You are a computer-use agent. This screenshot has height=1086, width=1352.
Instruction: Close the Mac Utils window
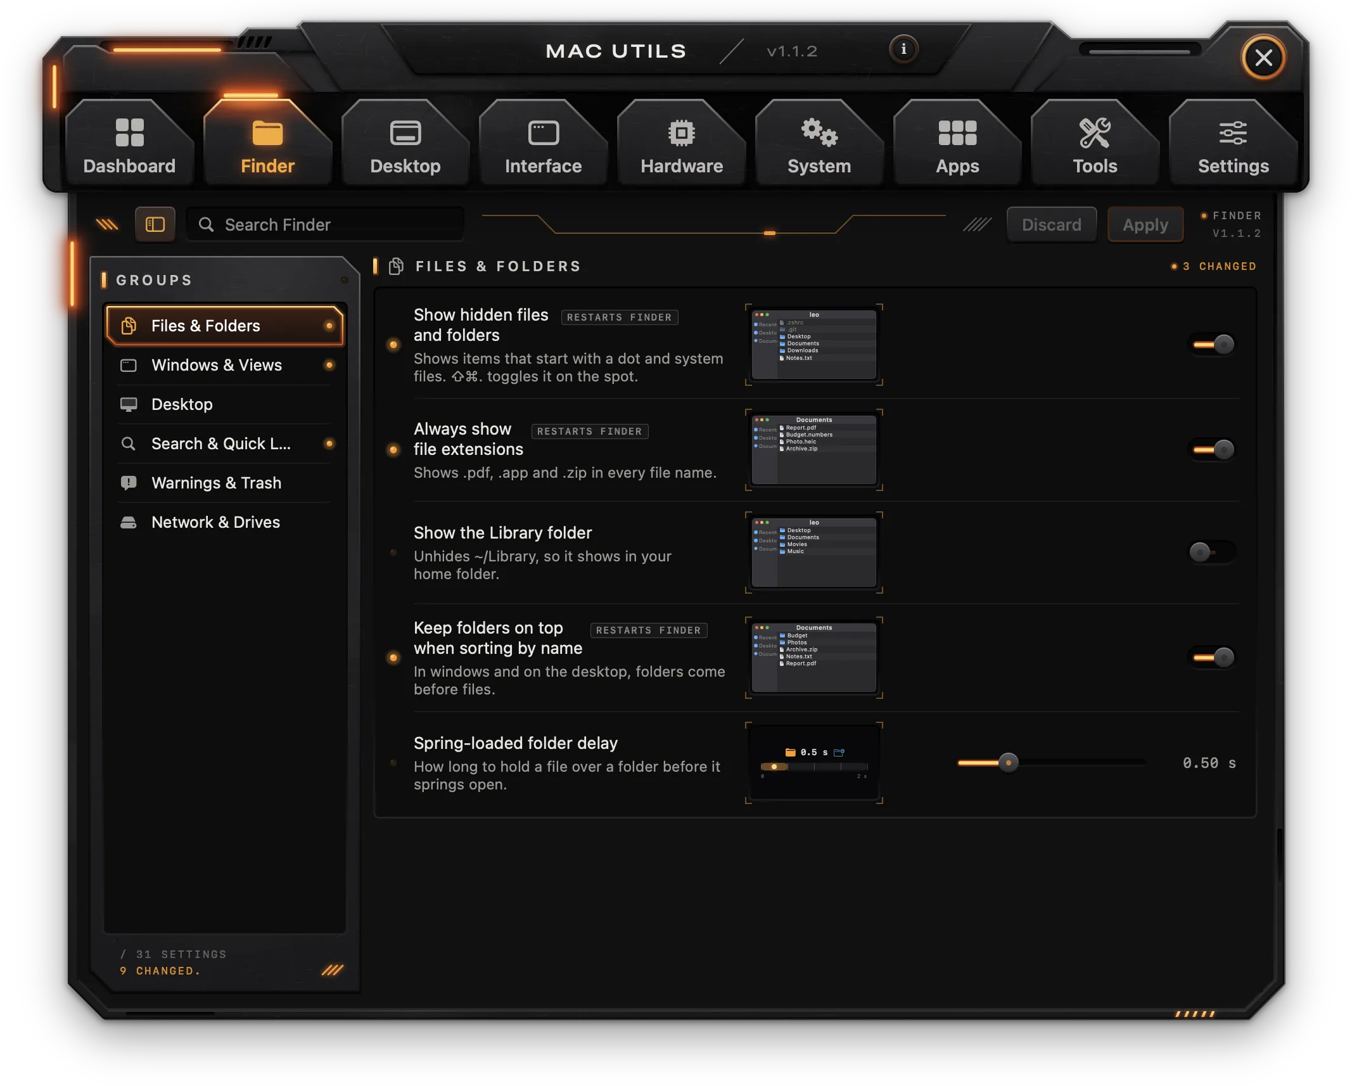[1263, 58]
